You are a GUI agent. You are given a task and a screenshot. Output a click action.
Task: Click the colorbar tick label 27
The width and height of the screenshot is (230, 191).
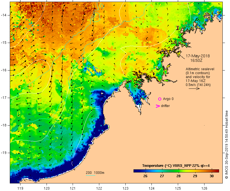tap(162, 176)
